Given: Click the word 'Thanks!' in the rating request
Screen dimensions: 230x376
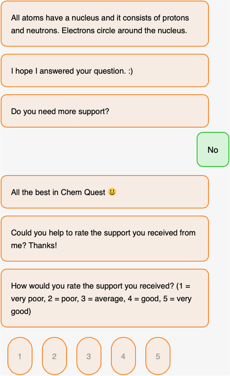Looking at the screenshot, I should click(43, 245).
